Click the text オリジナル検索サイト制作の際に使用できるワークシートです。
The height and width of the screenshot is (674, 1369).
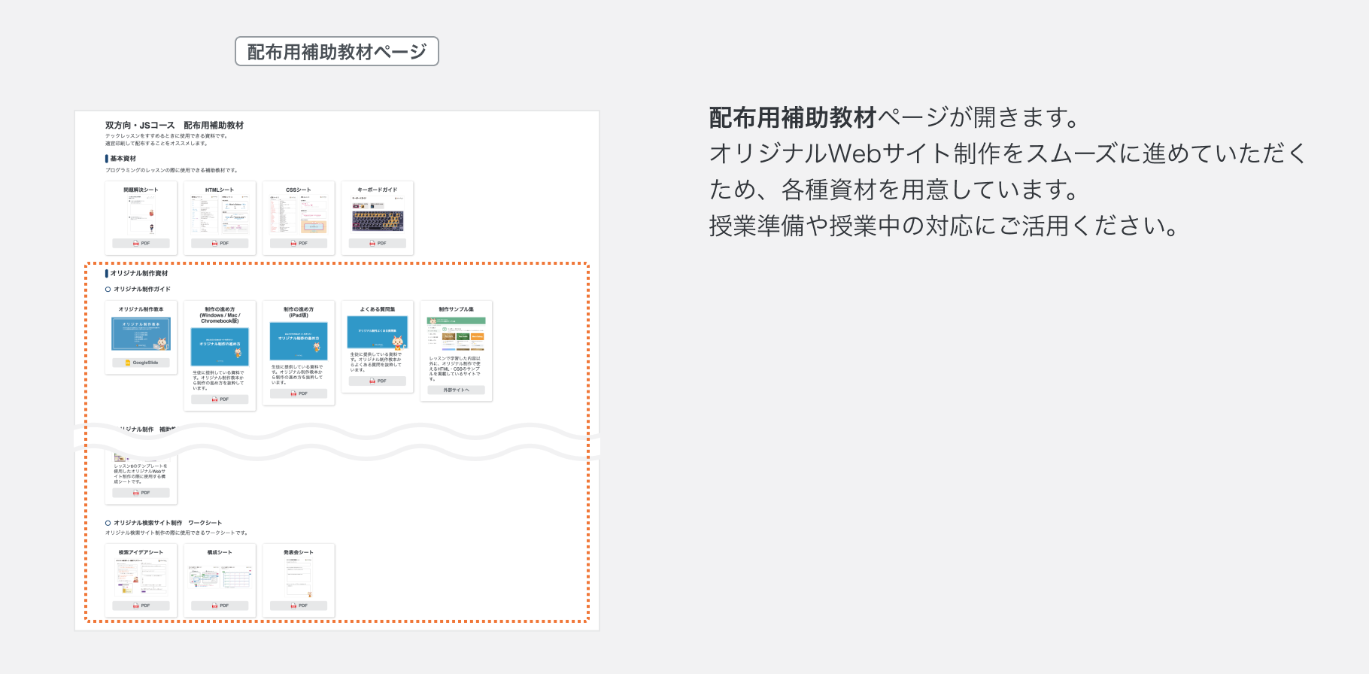pyautogui.click(x=177, y=533)
